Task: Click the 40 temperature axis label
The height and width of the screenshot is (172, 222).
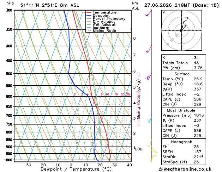Action: click(x=130, y=165)
